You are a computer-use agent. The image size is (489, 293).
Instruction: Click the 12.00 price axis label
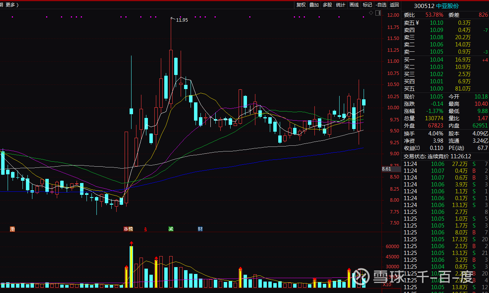click(x=393, y=15)
